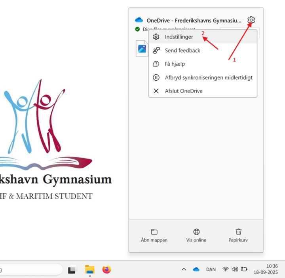
Task: Open the DAN language switcher
Action: (x=211, y=269)
